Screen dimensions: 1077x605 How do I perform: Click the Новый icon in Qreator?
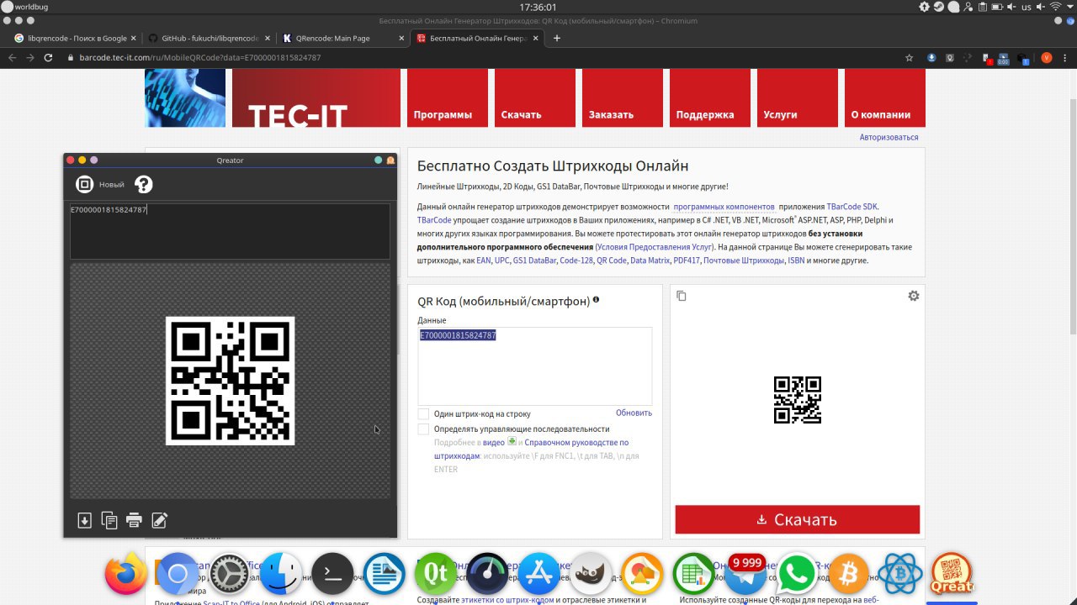click(85, 185)
